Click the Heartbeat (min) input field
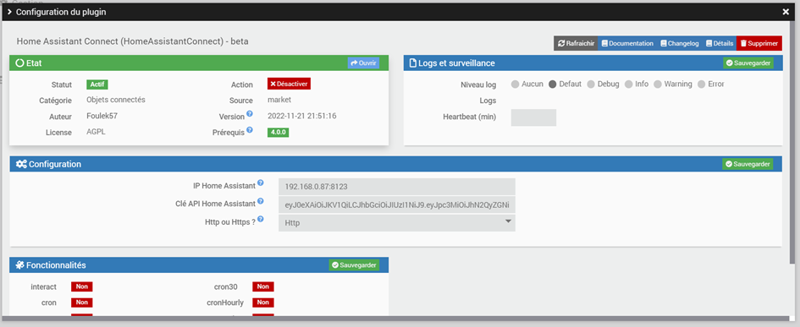Image resolution: width=800 pixels, height=327 pixels. click(x=533, y=117)
